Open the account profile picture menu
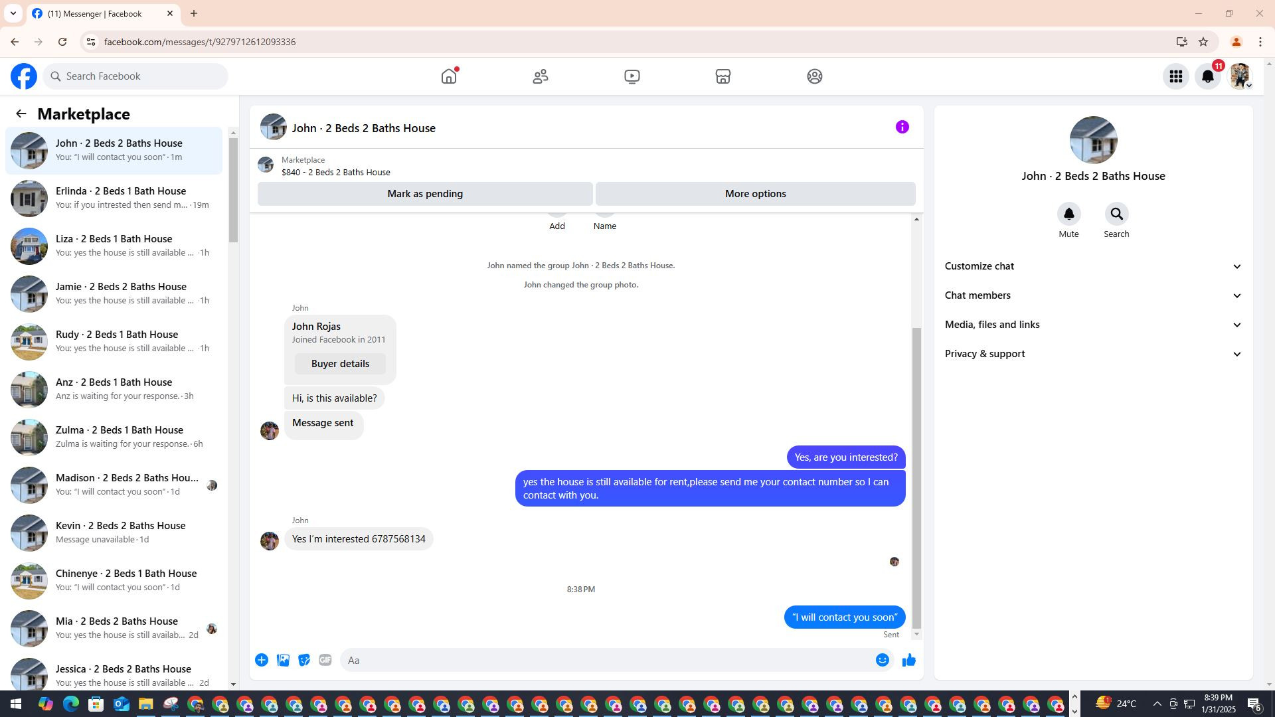This screenshot has height=717, width=1275. (1240, 76)
